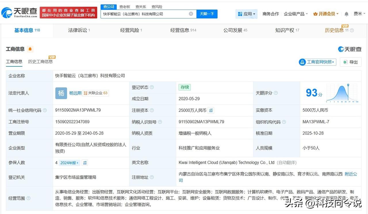This screenshot has height=214, width=368.
Task: Switch search mode to 查关系
Action: coord(141,7)
